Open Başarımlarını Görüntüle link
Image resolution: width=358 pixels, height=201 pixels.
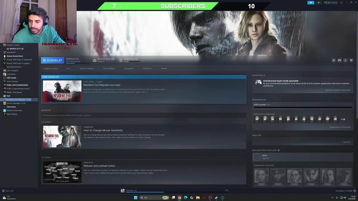click(x=340, y=127)
